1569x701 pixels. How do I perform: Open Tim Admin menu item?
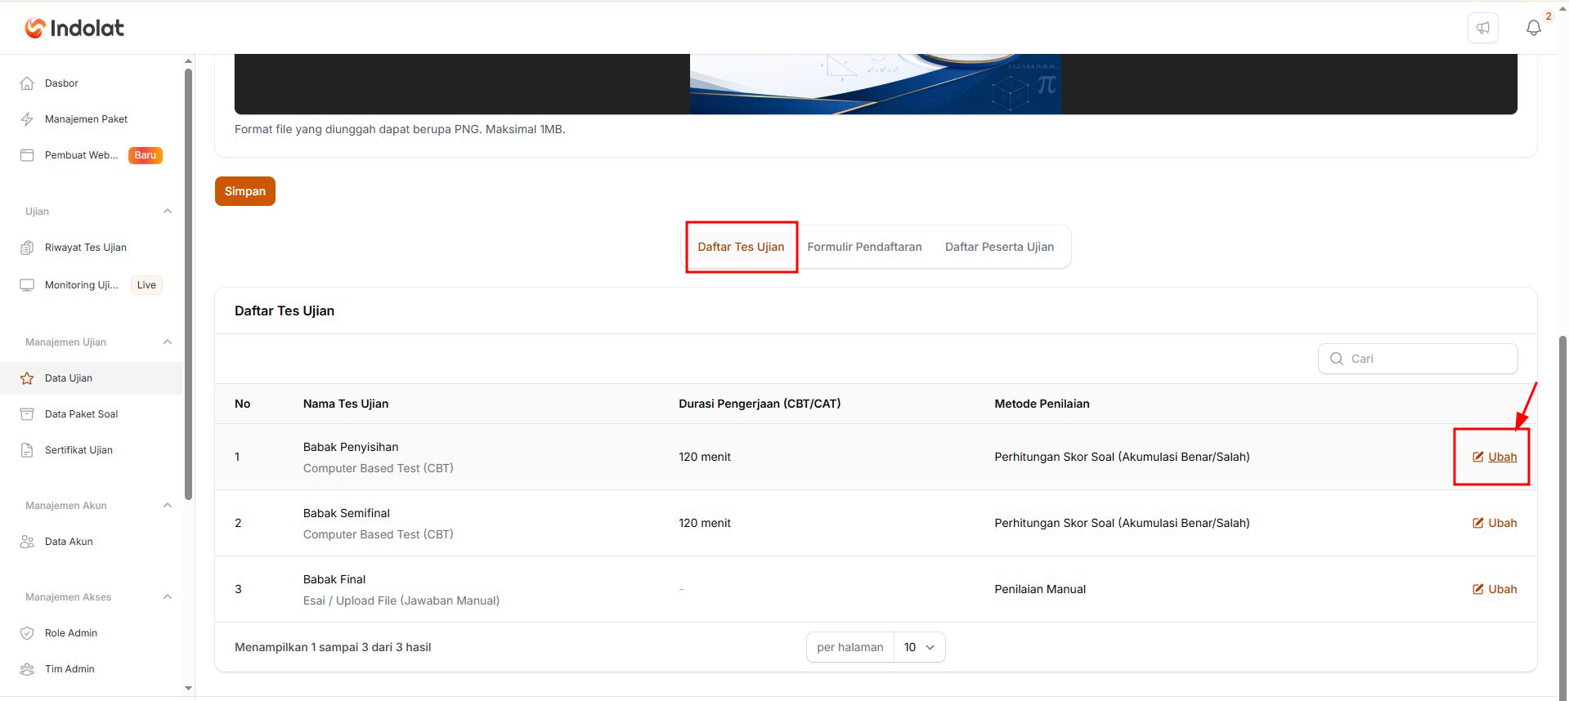coord(91,669)
